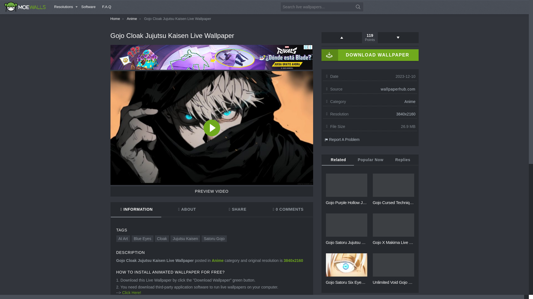Image resolution: width=533 pixels, height=299 pixels.
Task: Open Gojo Cursed Technique wallpaper thumbnail
Action: (x=393, y=185)
